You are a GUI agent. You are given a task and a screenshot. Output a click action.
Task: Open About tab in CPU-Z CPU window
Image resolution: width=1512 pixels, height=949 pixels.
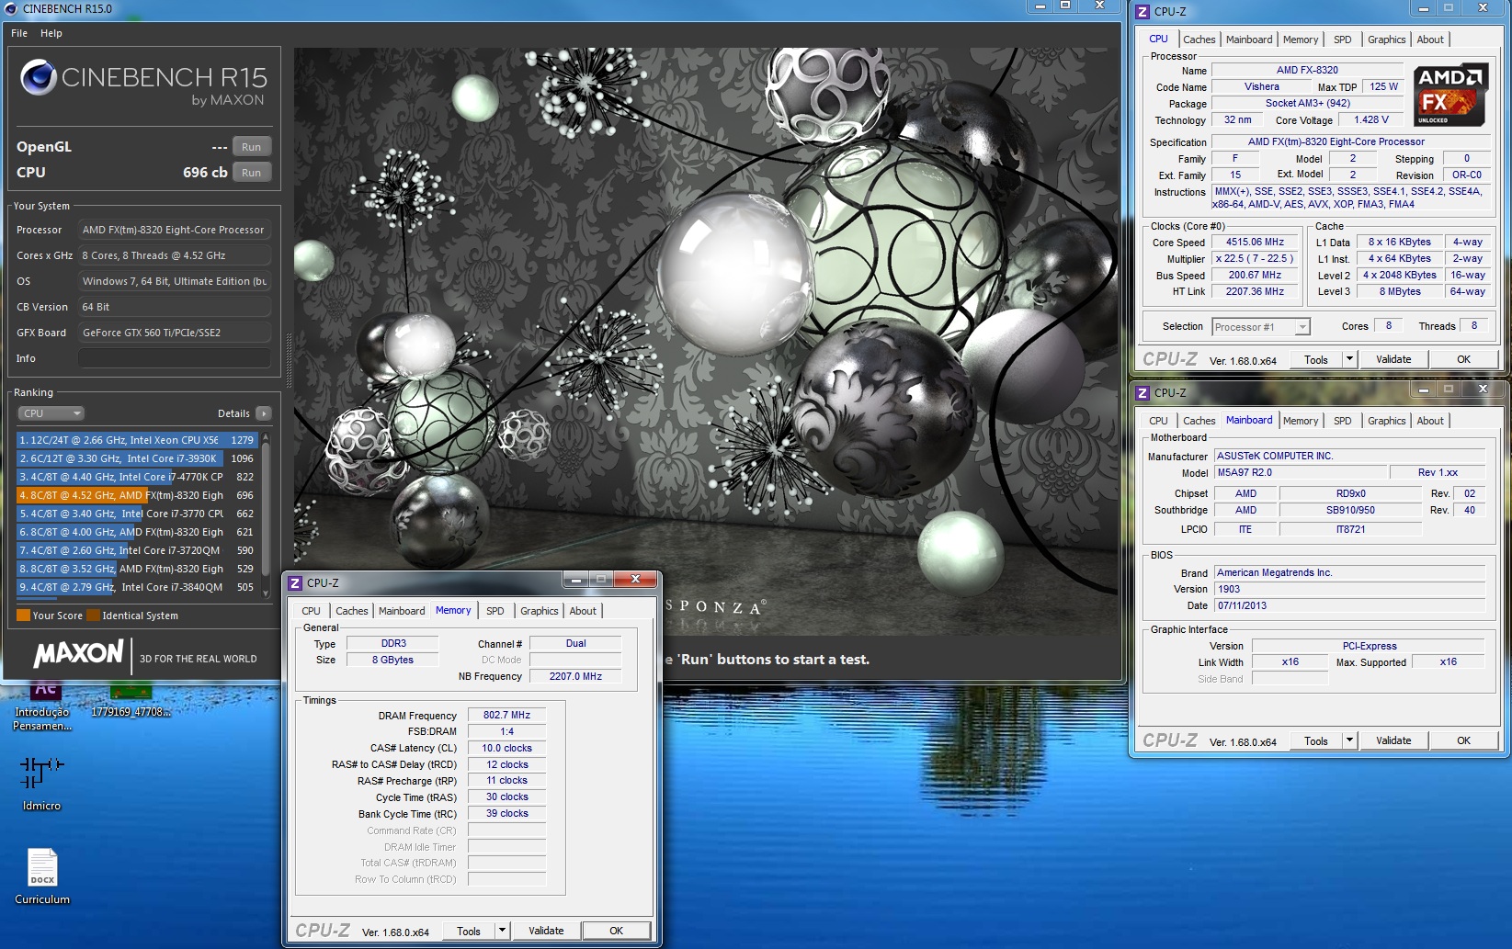pos(1429,40)
